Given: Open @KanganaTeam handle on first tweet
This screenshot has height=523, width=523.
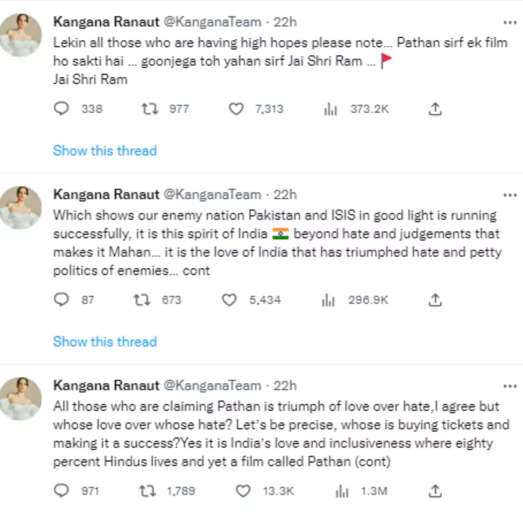Looking at the screenshot, I should coord(212,22).
